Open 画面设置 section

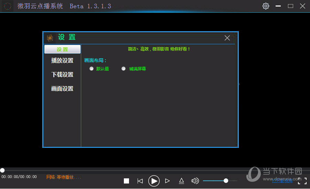point(62,89)
